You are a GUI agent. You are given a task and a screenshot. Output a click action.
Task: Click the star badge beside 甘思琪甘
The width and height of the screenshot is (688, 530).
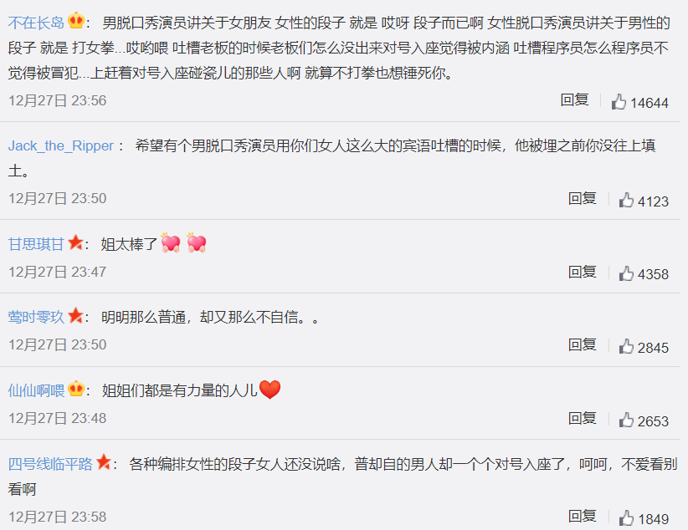coord(76,242)
